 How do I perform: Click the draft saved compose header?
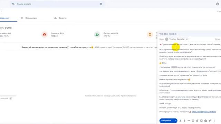[x=189, y=34]
